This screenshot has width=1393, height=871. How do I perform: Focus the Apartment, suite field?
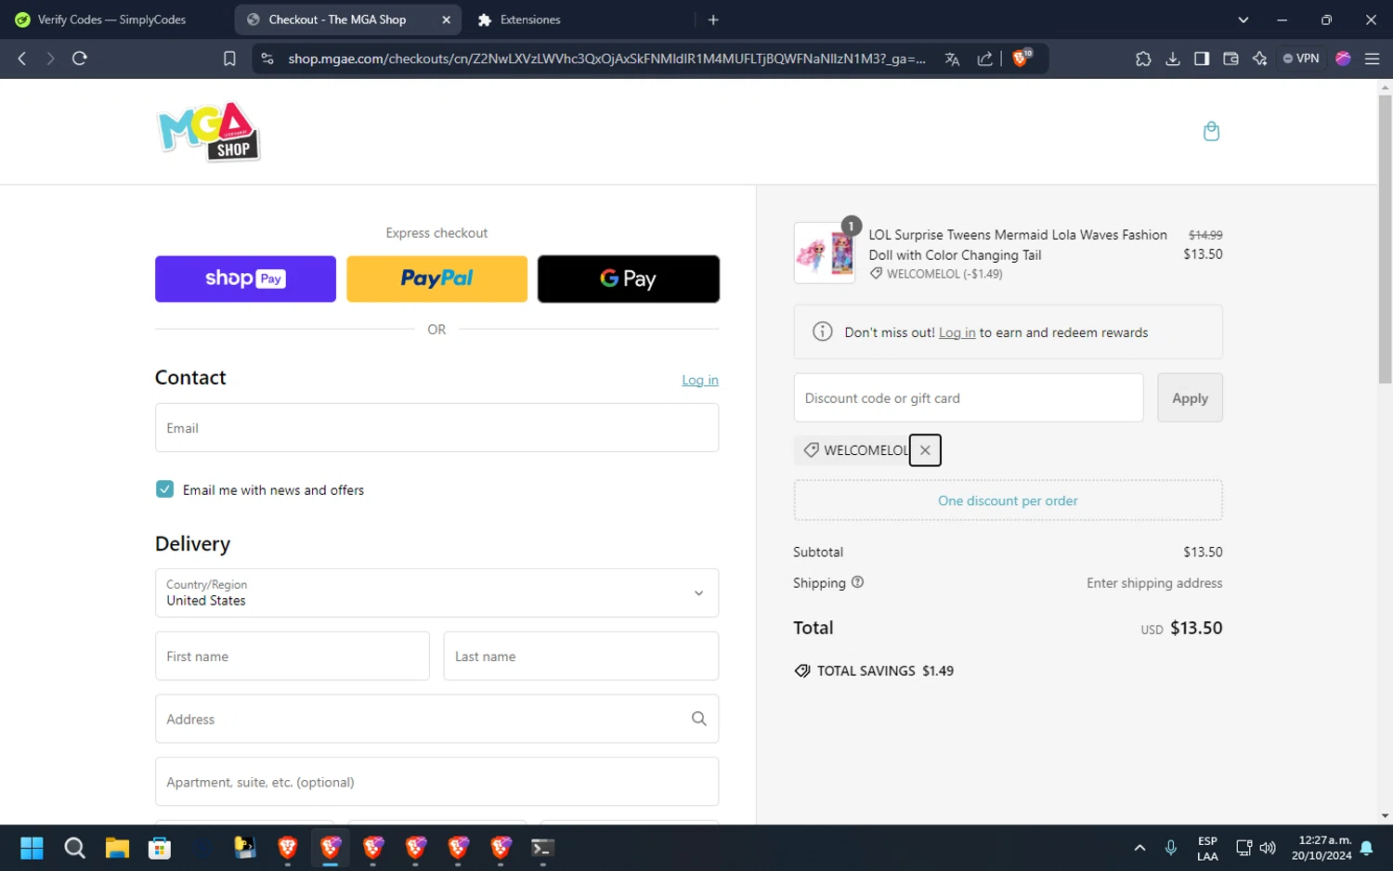(x=436, y=782)
